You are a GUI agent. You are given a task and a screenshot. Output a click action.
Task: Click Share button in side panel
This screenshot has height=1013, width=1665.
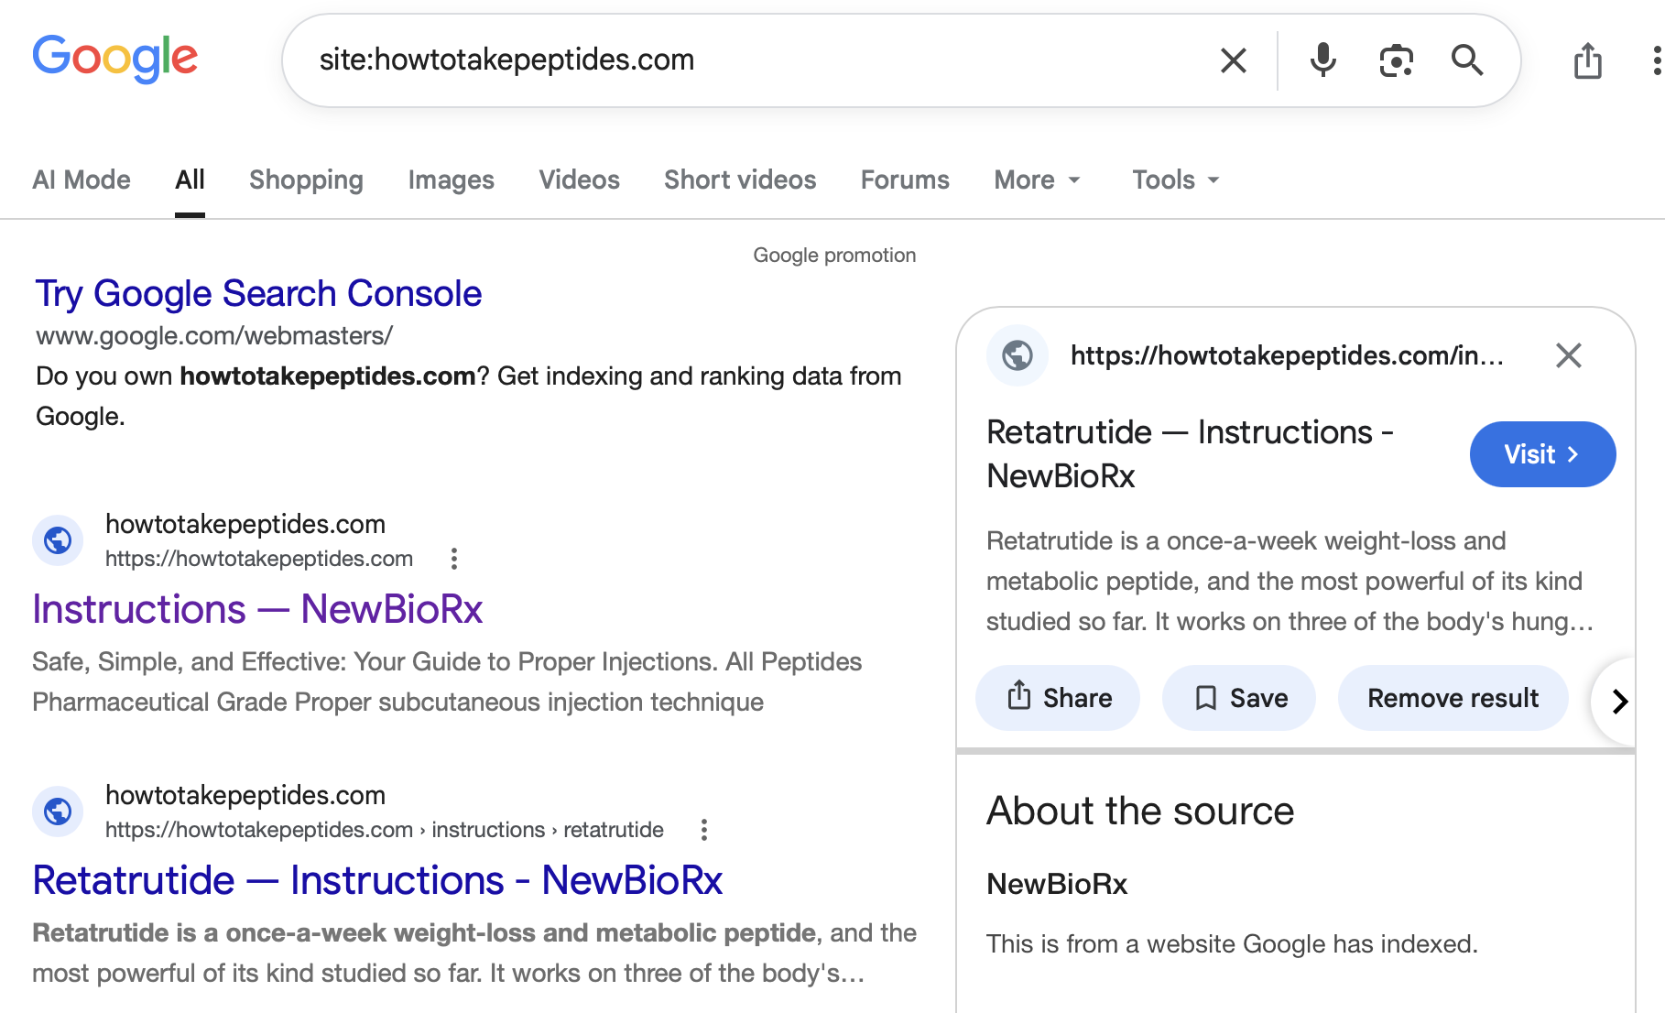(1058, 698)
